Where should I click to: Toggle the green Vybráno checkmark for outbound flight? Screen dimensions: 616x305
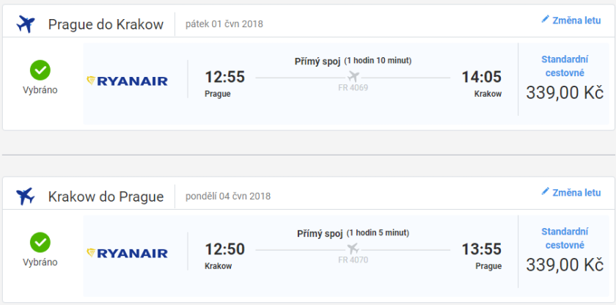pyautogui.click(x=40, y=70)
